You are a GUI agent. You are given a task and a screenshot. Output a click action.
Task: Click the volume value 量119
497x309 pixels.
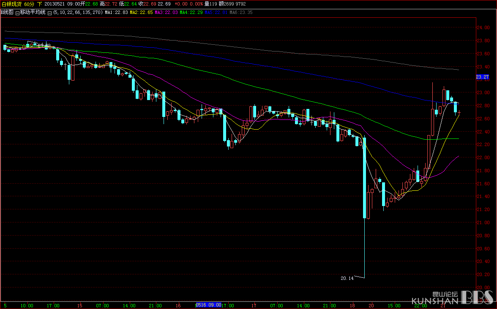(x=210, y=4)
